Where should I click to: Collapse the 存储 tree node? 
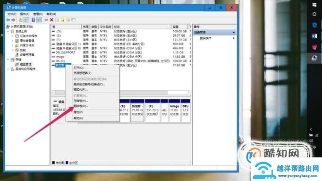[8, 60]
